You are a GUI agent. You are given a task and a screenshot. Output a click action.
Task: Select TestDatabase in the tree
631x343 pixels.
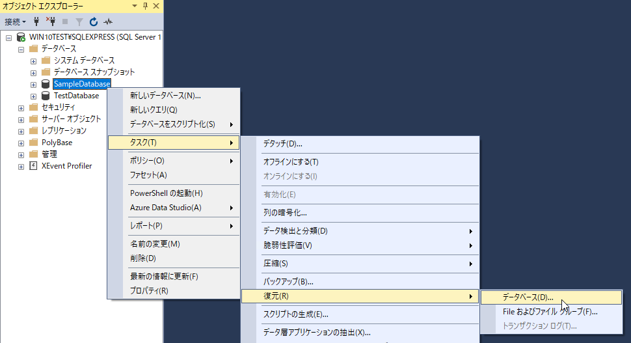click(77, 96)
